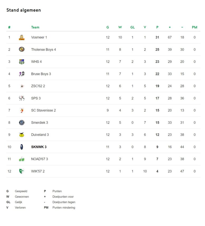Click the # rank column header
Image resolution: width=205 pixels, height=226 pixels.
pyautogui.click(x=9, y=27)
